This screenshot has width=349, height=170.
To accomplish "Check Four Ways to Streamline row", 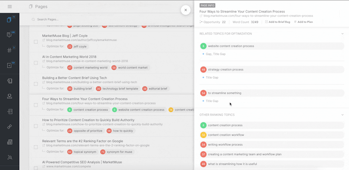I will (x=36, y=105).
